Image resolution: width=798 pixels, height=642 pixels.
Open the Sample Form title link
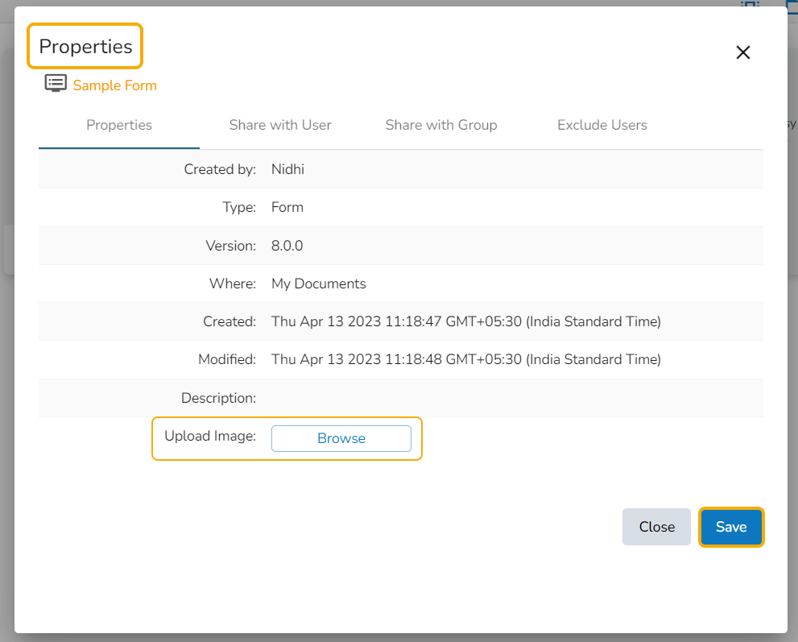click(x=114, y=85)
